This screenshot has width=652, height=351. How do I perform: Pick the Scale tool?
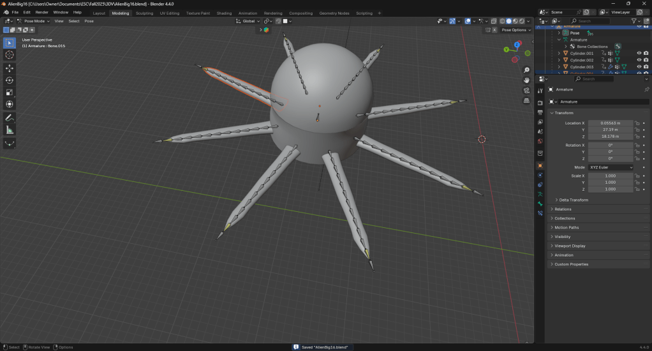(10, 92)
